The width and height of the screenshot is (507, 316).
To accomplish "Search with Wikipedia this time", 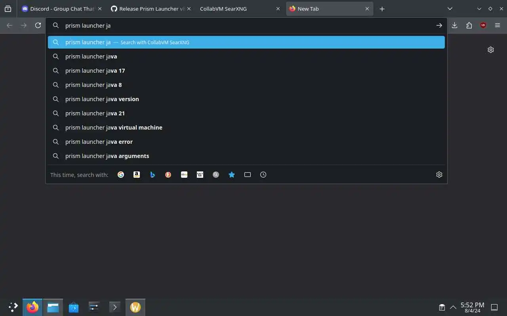I will (x=200, y=175).
